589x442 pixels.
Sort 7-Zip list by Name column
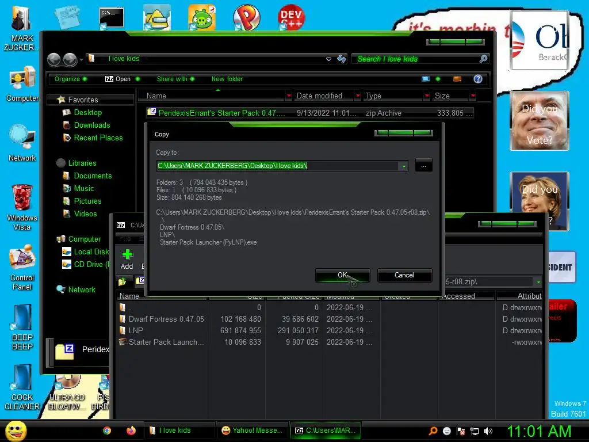pyautogui.click(x=162, y=296)
